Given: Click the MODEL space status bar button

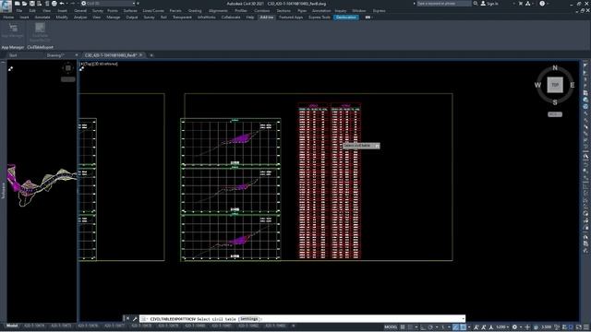Looking at the screenshot, I should (391, 327).
